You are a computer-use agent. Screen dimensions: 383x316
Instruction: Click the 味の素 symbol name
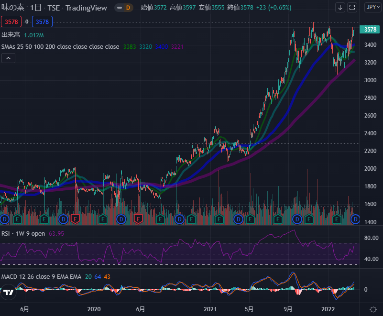(13, 8)
